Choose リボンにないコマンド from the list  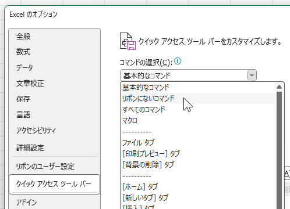point(198,99)
